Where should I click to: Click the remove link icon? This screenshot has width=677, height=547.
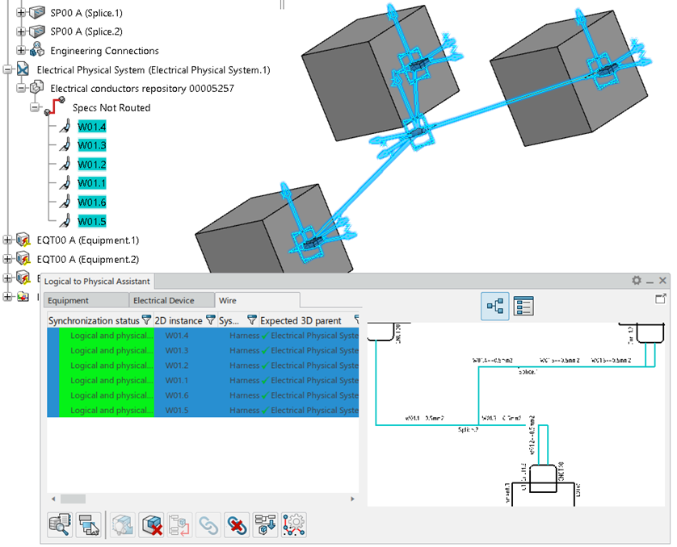click(237, 524)
